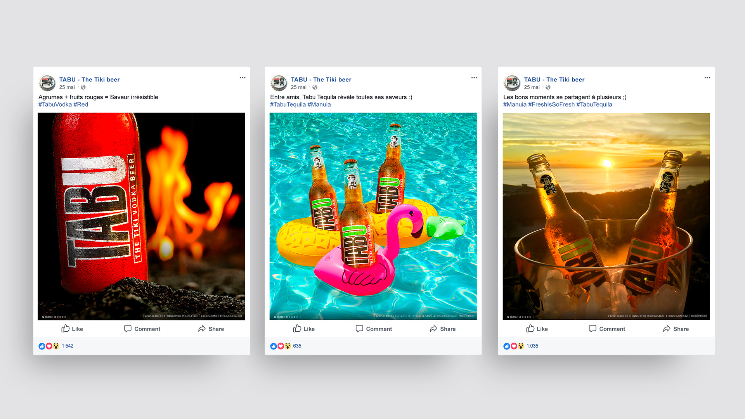Like the sunset ice bucket post
The width and height of the screenshot is (745, 419).
(537, 329)
